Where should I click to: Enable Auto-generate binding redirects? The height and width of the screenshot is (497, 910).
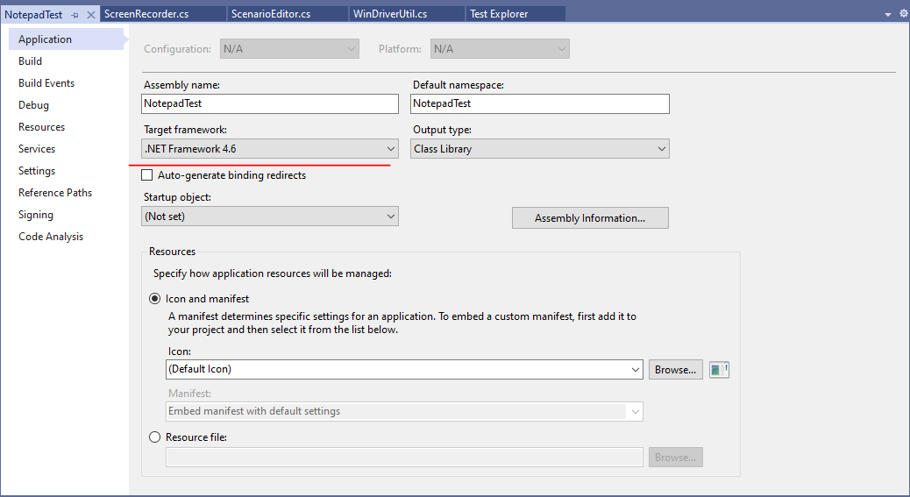147,175
